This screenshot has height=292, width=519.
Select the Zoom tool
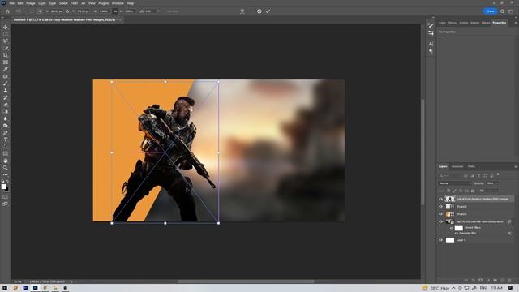click(6, 168)
